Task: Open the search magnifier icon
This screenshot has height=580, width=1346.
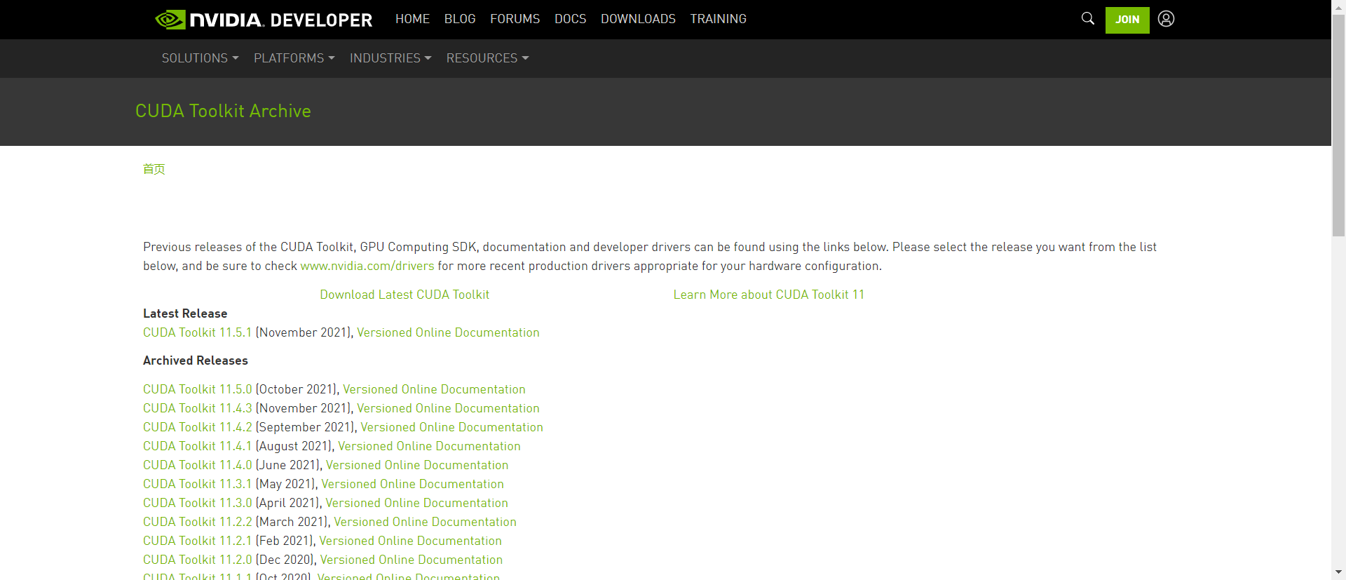Action: (x=1087, y=18)
